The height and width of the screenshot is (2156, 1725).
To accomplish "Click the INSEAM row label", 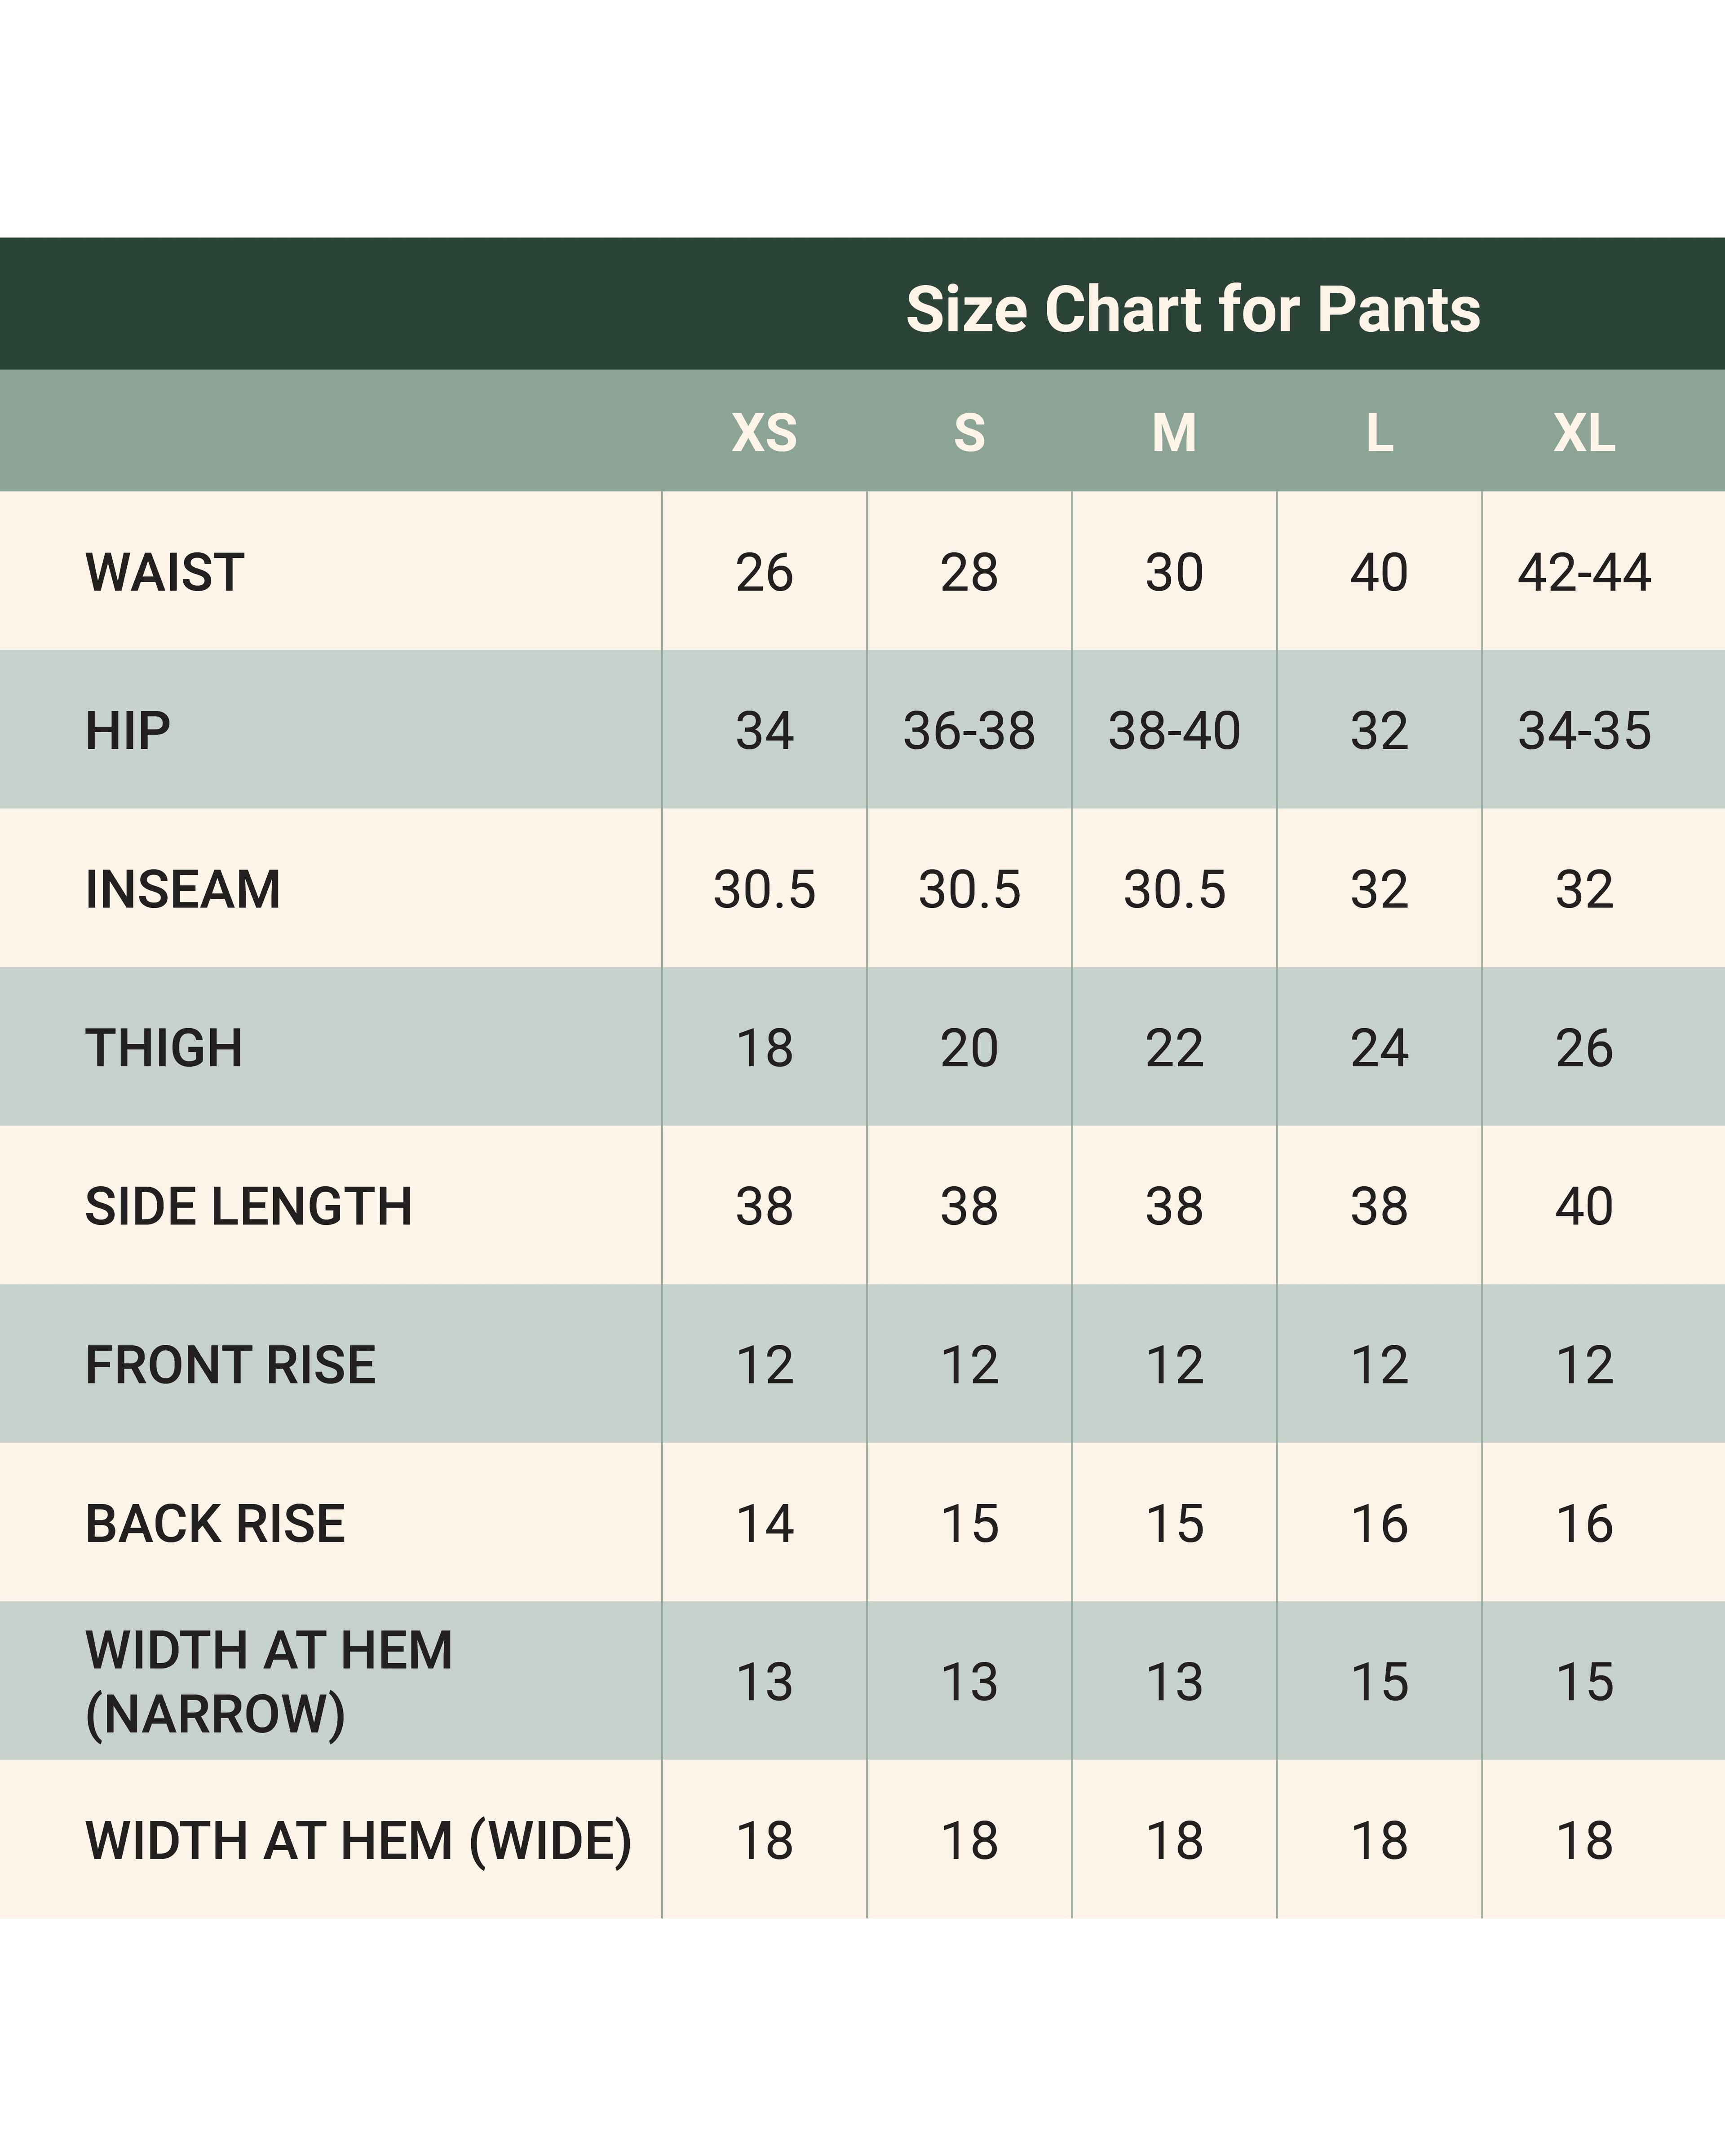I will pyautogui.click(x=183, y=889).
